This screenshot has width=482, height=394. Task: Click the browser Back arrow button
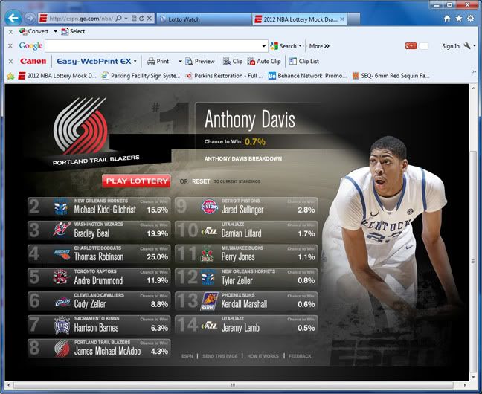(x=13, y=18)
